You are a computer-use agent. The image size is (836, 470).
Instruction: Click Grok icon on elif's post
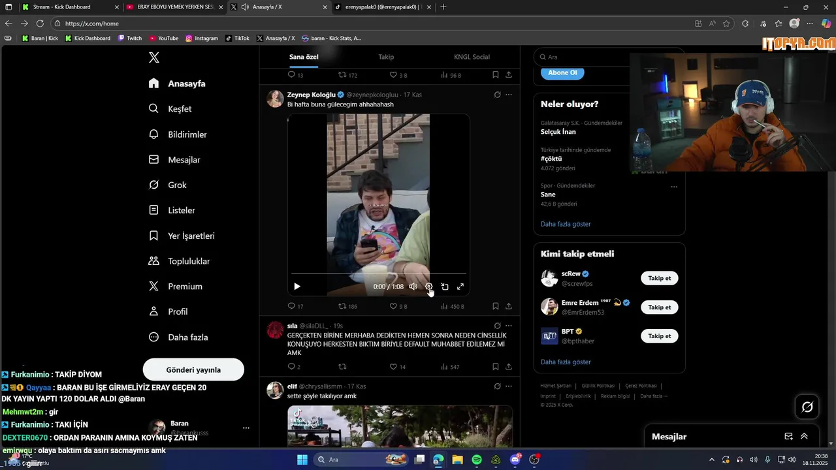pos(497,386)
